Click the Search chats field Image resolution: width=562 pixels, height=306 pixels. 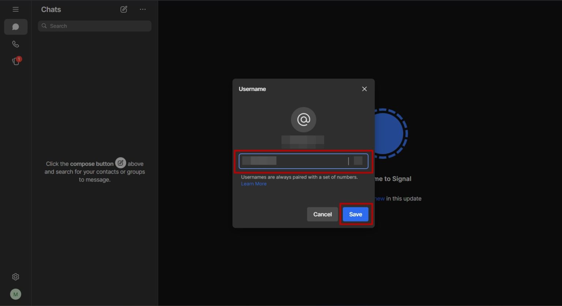tap(94, 26)
